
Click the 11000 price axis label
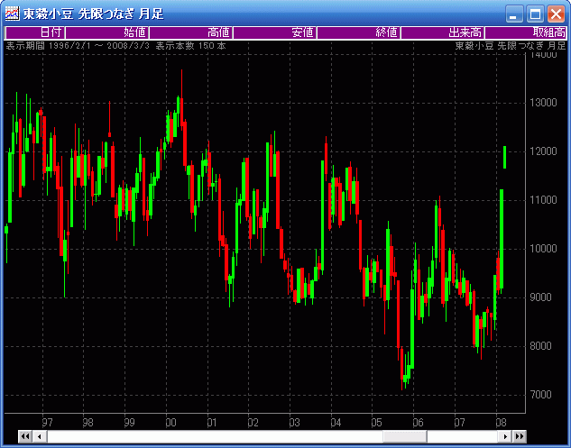tap(543, 200)
